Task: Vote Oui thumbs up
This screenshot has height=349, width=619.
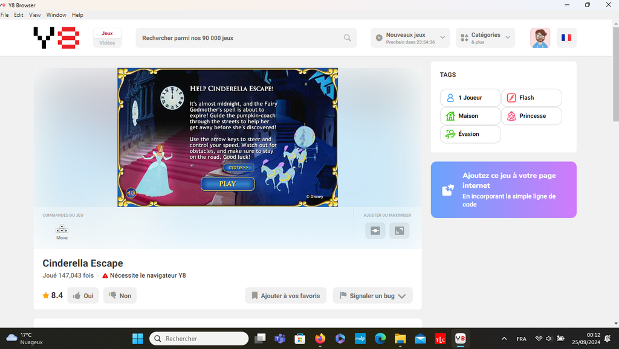Action: 83,296
